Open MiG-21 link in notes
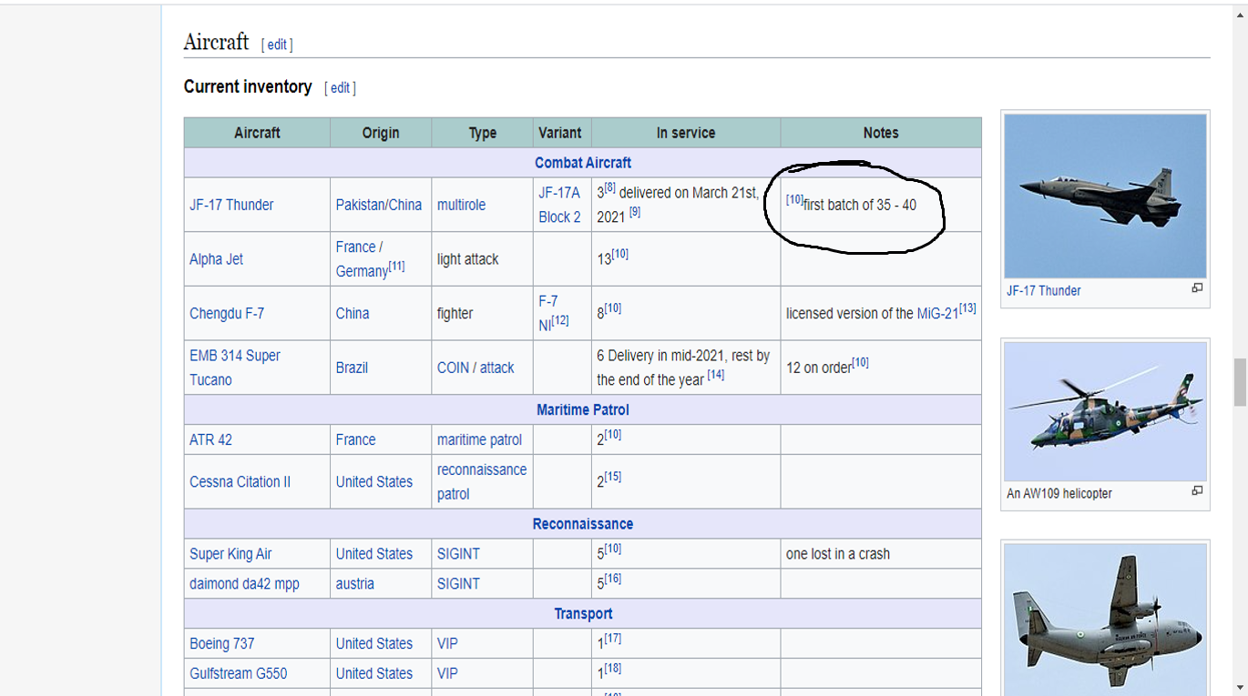The height and width of the screenshot is (696, 1248). 937,314
